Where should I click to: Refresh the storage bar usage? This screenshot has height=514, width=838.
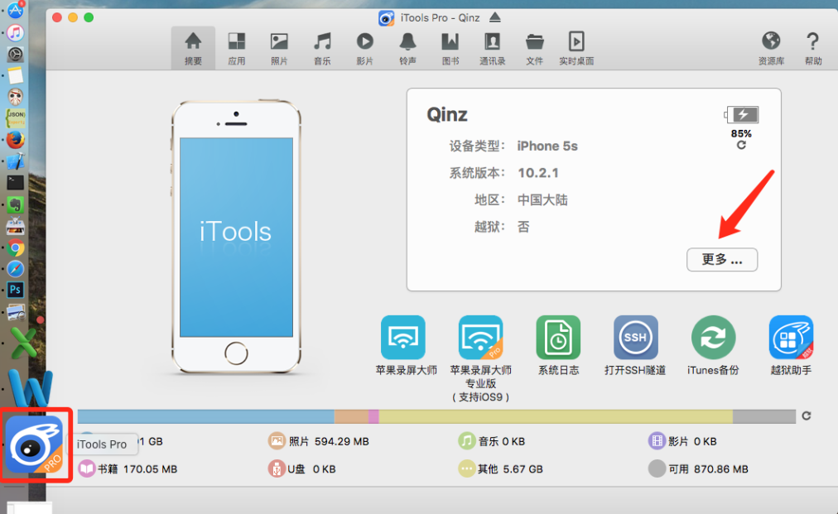click(807, 416)
